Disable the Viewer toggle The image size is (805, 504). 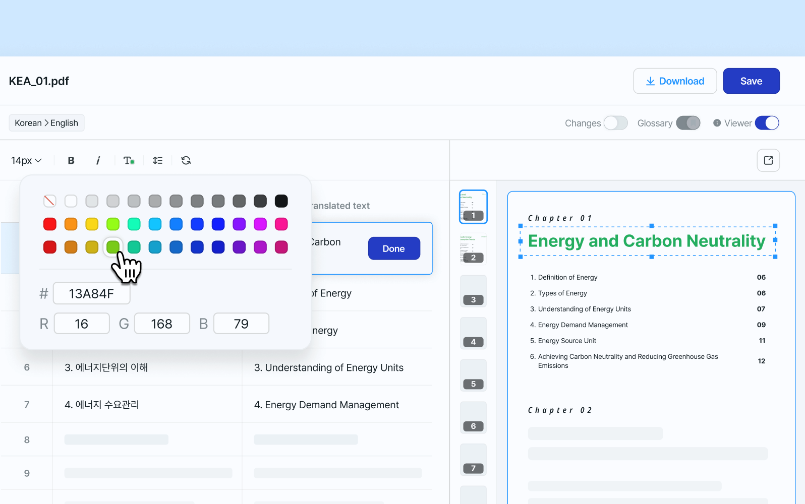[x=767, y=123]
